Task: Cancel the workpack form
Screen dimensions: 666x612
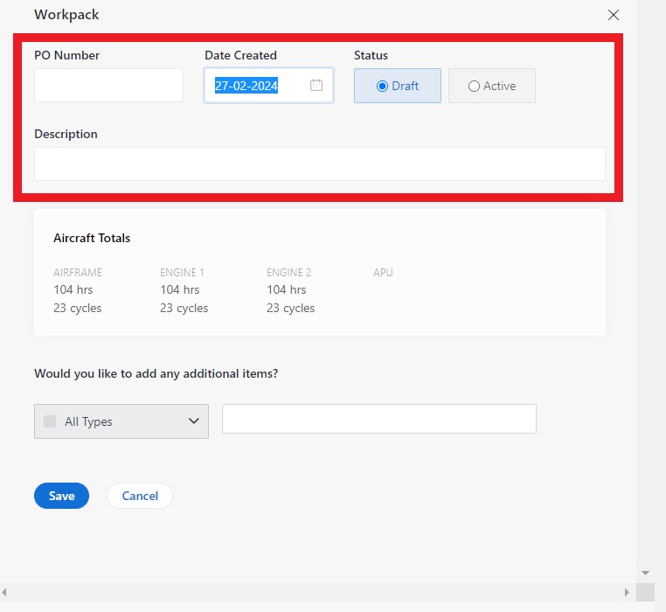Action: coord(140,496)
